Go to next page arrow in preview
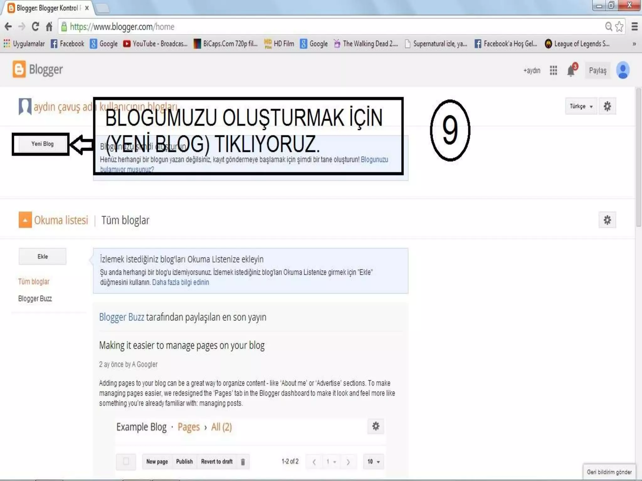642x481 pixels. tap(348, 462)
